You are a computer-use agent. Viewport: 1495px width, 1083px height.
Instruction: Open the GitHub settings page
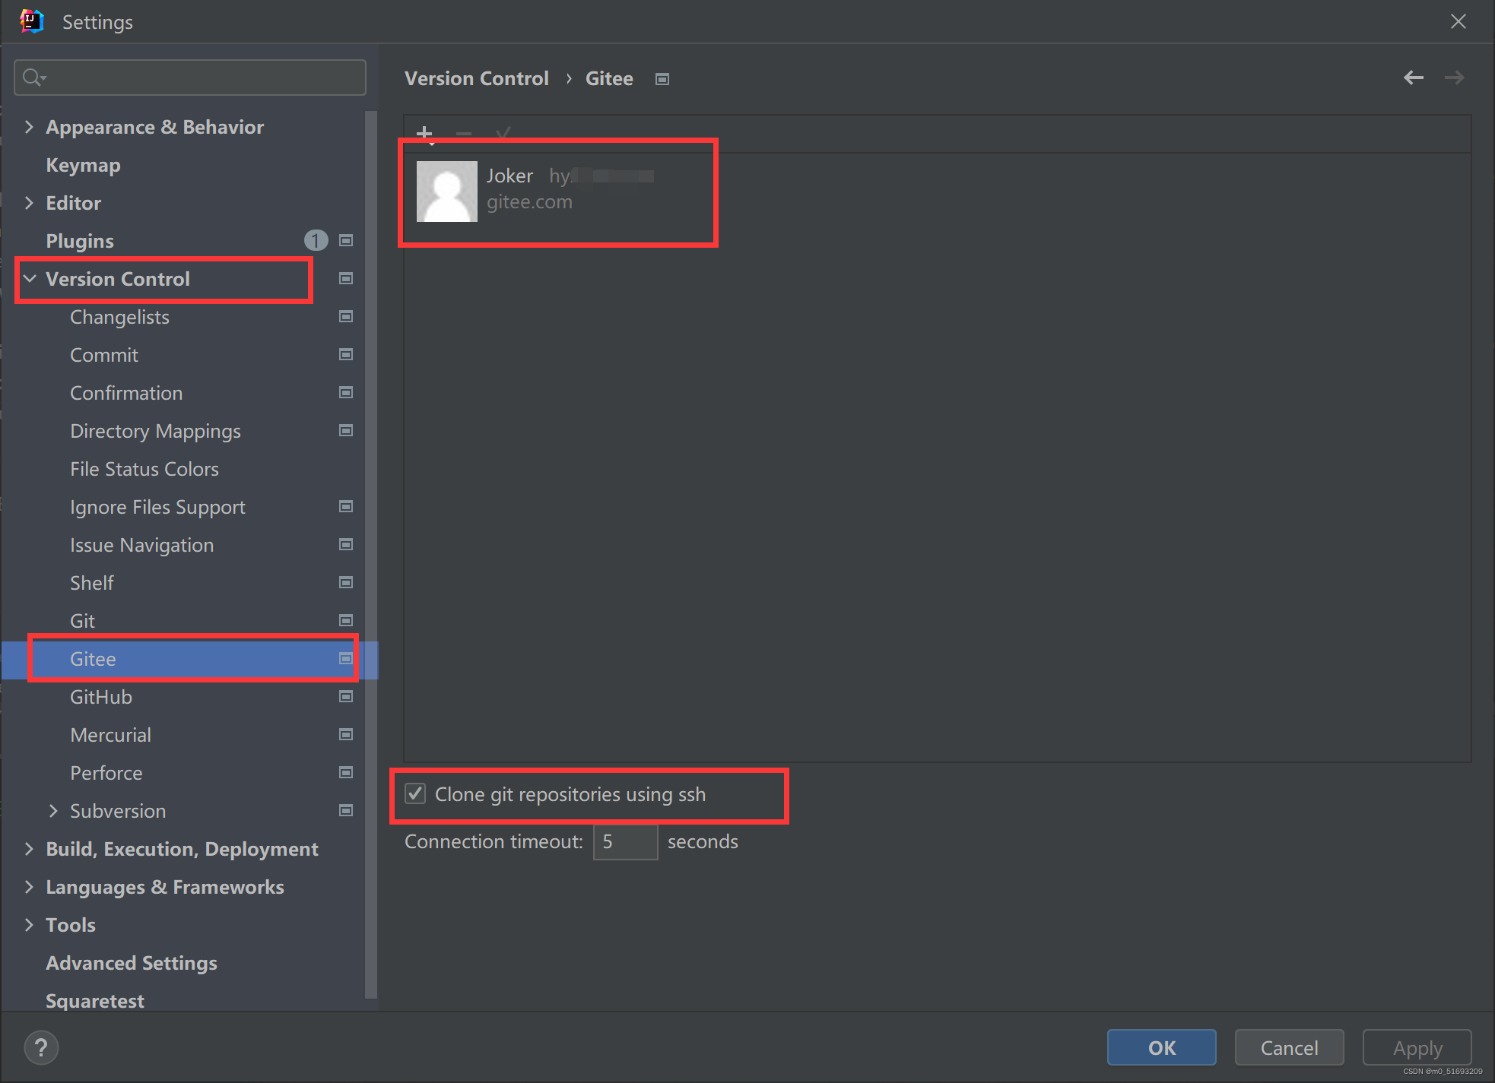tap(101, 697)
